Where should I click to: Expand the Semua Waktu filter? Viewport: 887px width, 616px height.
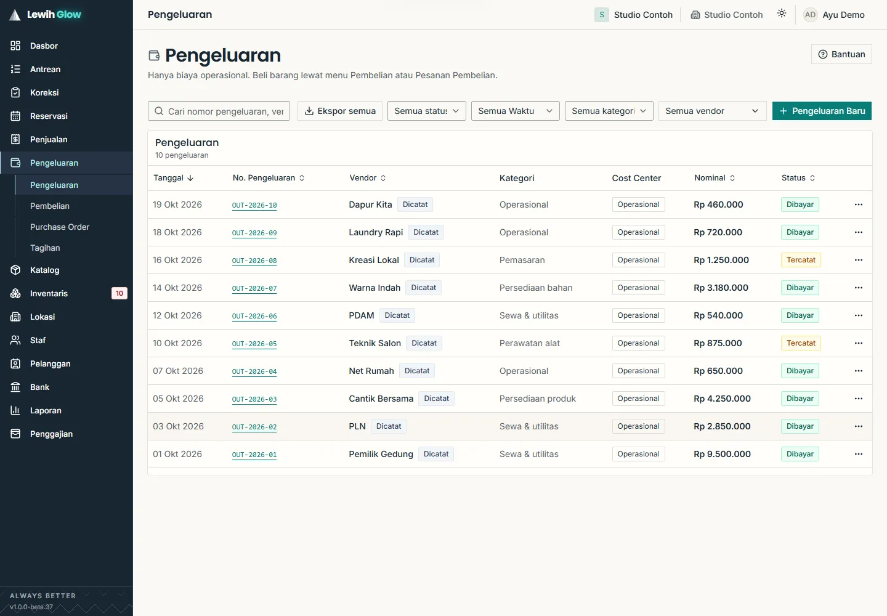516,111
